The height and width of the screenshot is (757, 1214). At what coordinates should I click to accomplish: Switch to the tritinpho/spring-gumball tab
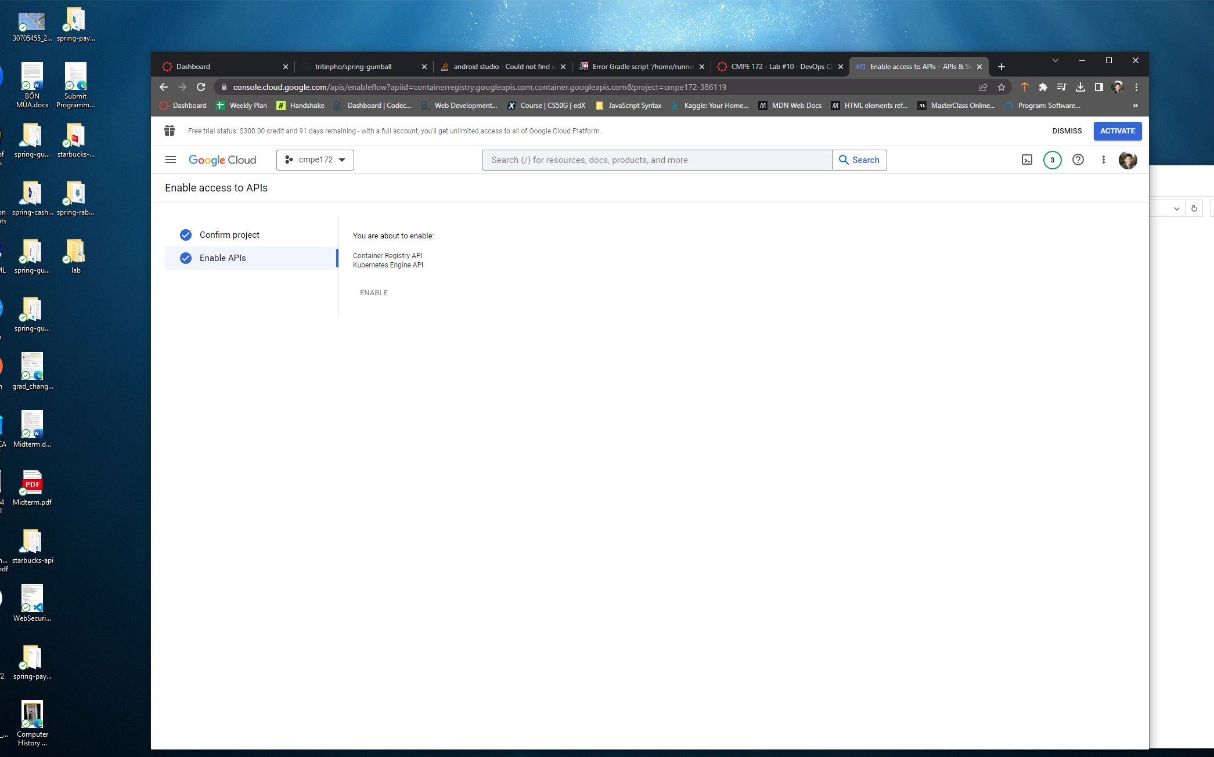(x=353, y=67)
